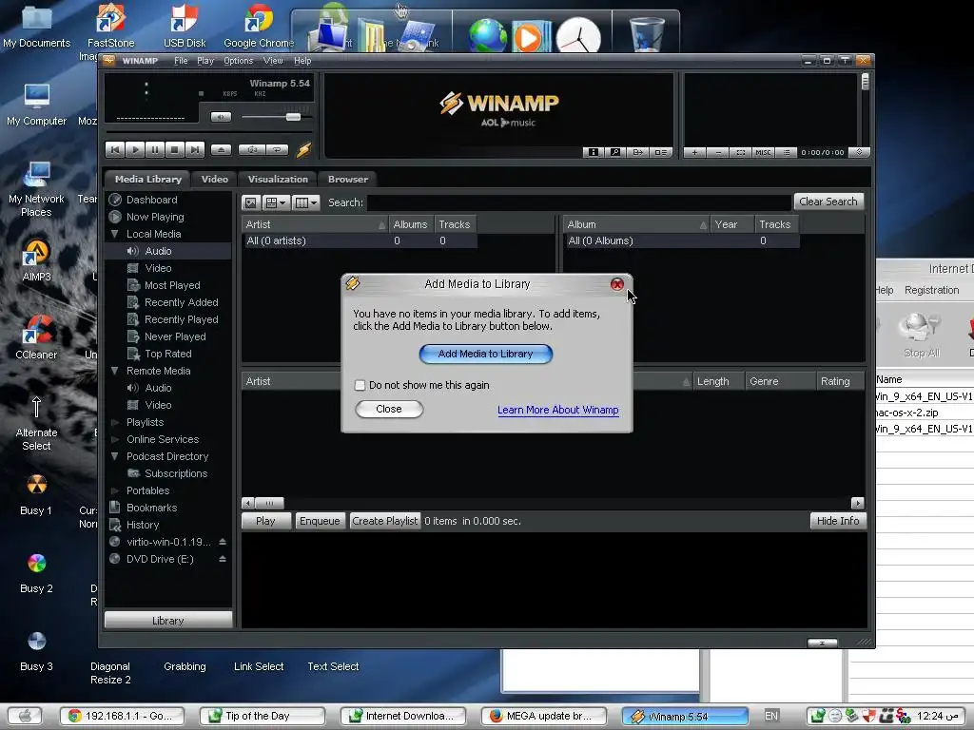The image size is (974, 730).
Task: Switch to the Internet Download Manager taskbar button
Action: pos(403,716)
